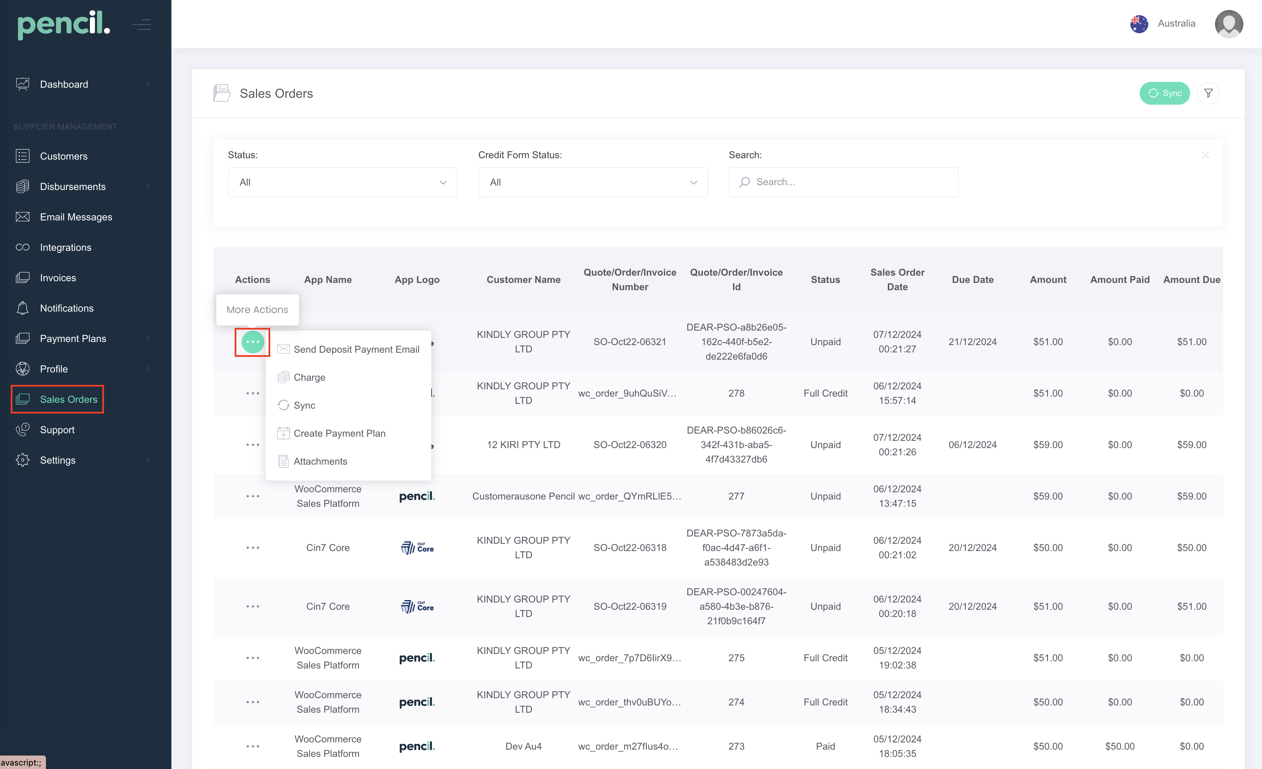Open Integrations from sidebar

pos(66,247)
